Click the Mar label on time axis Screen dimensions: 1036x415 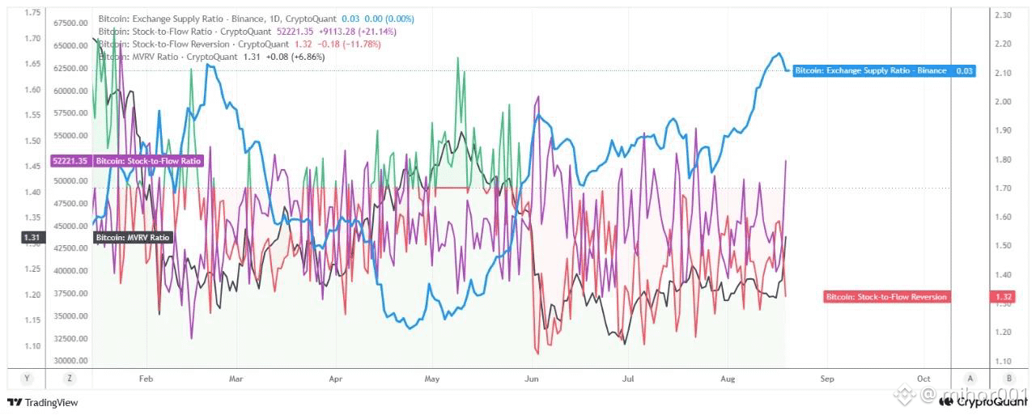click(236, 378)
